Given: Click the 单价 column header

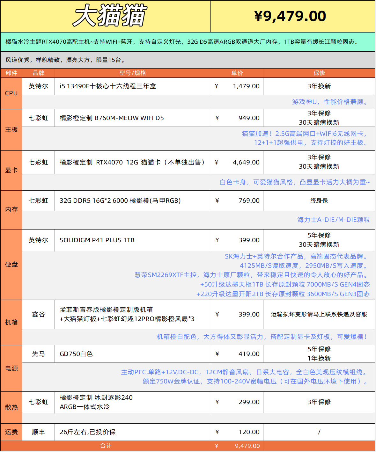Looking at the screenshot, I should pos(237,73).
